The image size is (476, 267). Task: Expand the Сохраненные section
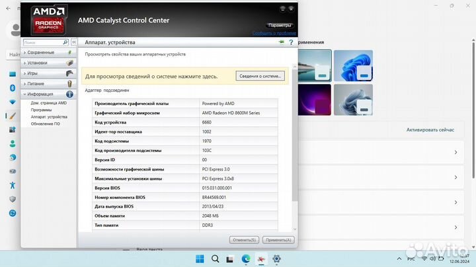[48, 52]
